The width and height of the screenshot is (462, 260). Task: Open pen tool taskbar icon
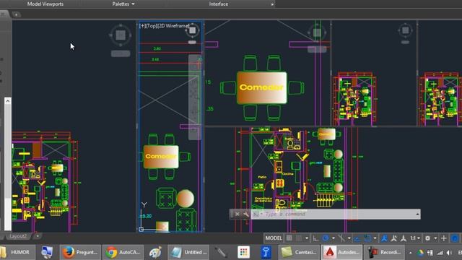221,252
